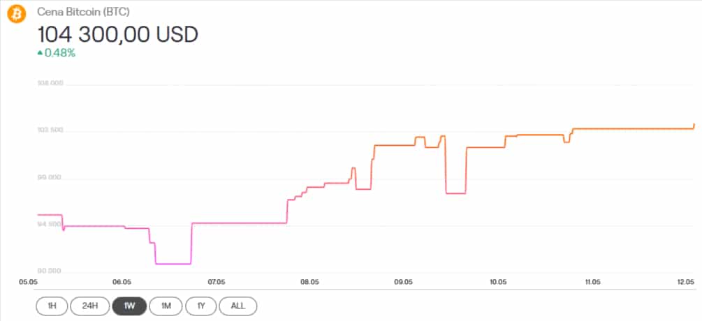Screen dimensions: 702x321
Task: Click the pink line's lowest dip segment
Action: point(173,264)
